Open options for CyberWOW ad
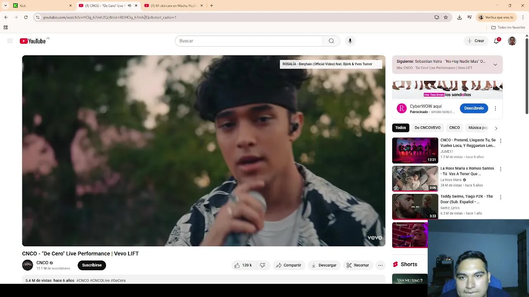 click(x=495, y=108)
